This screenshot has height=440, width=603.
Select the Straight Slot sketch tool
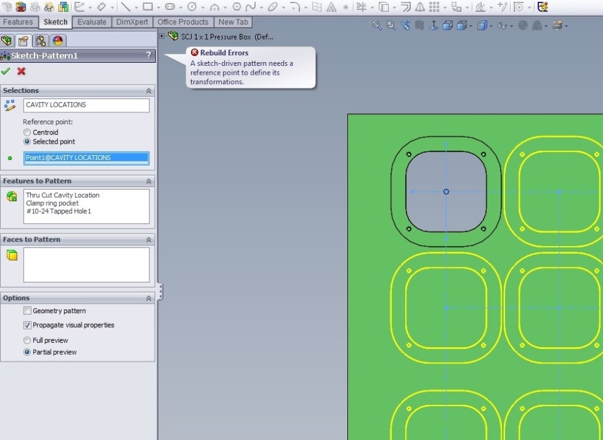pos(170,6)
